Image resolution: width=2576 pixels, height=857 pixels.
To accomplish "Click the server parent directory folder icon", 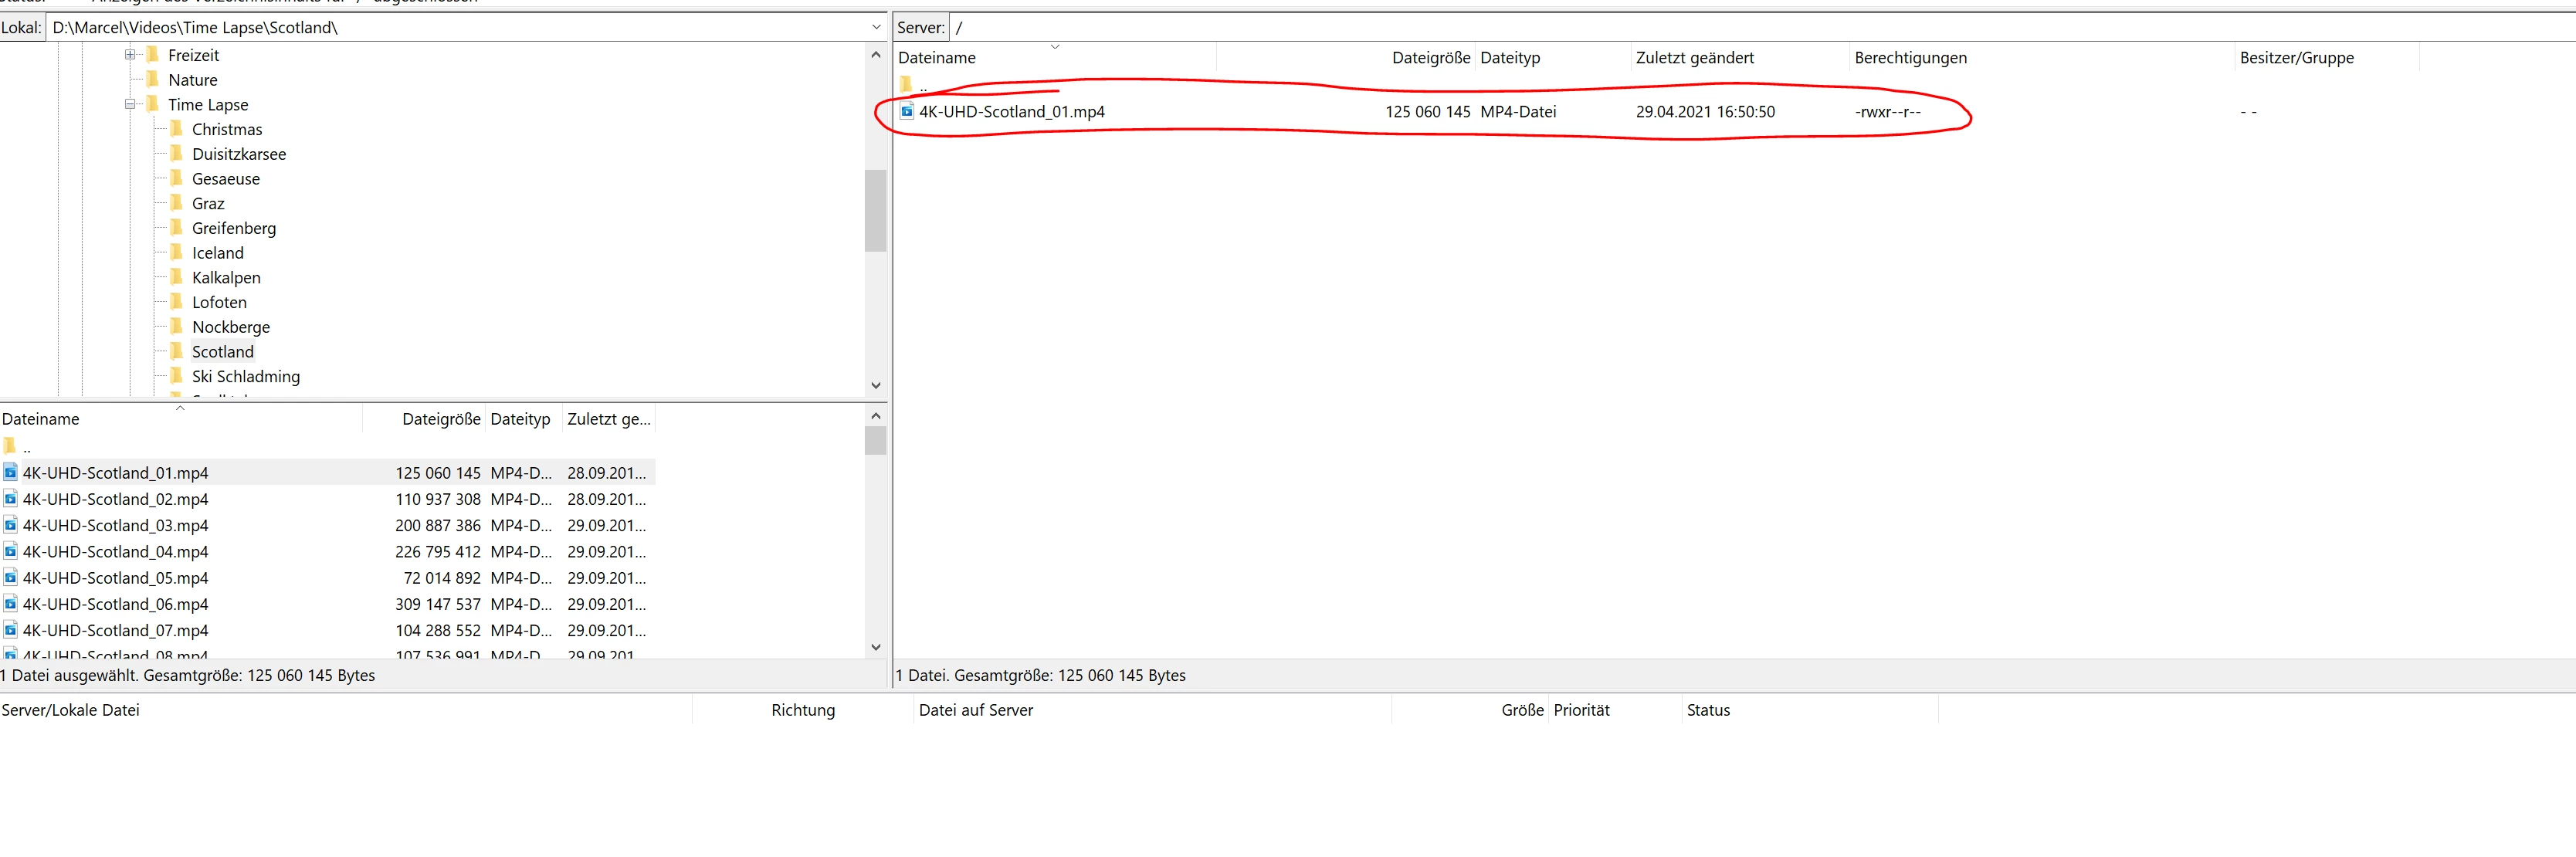I will [x=905, y=84].
